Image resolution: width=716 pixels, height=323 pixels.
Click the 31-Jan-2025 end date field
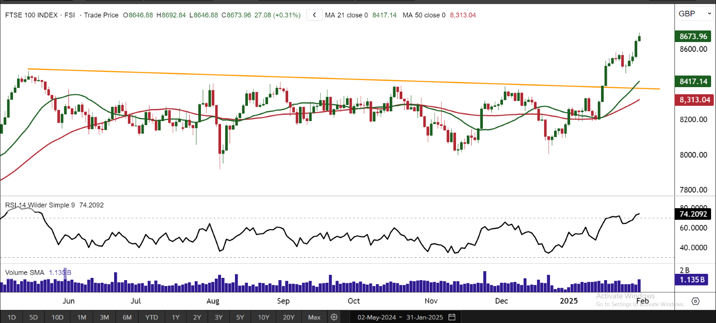425,317
